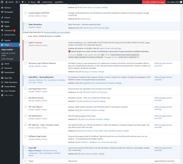Click Aggiornamenti automatici footer column text

[x=165, y=161]
